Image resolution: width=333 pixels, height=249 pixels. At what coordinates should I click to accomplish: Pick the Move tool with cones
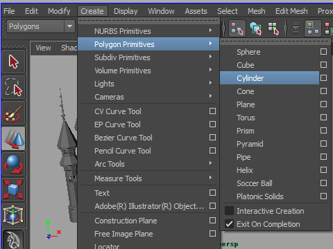click(x=13, y=138)
